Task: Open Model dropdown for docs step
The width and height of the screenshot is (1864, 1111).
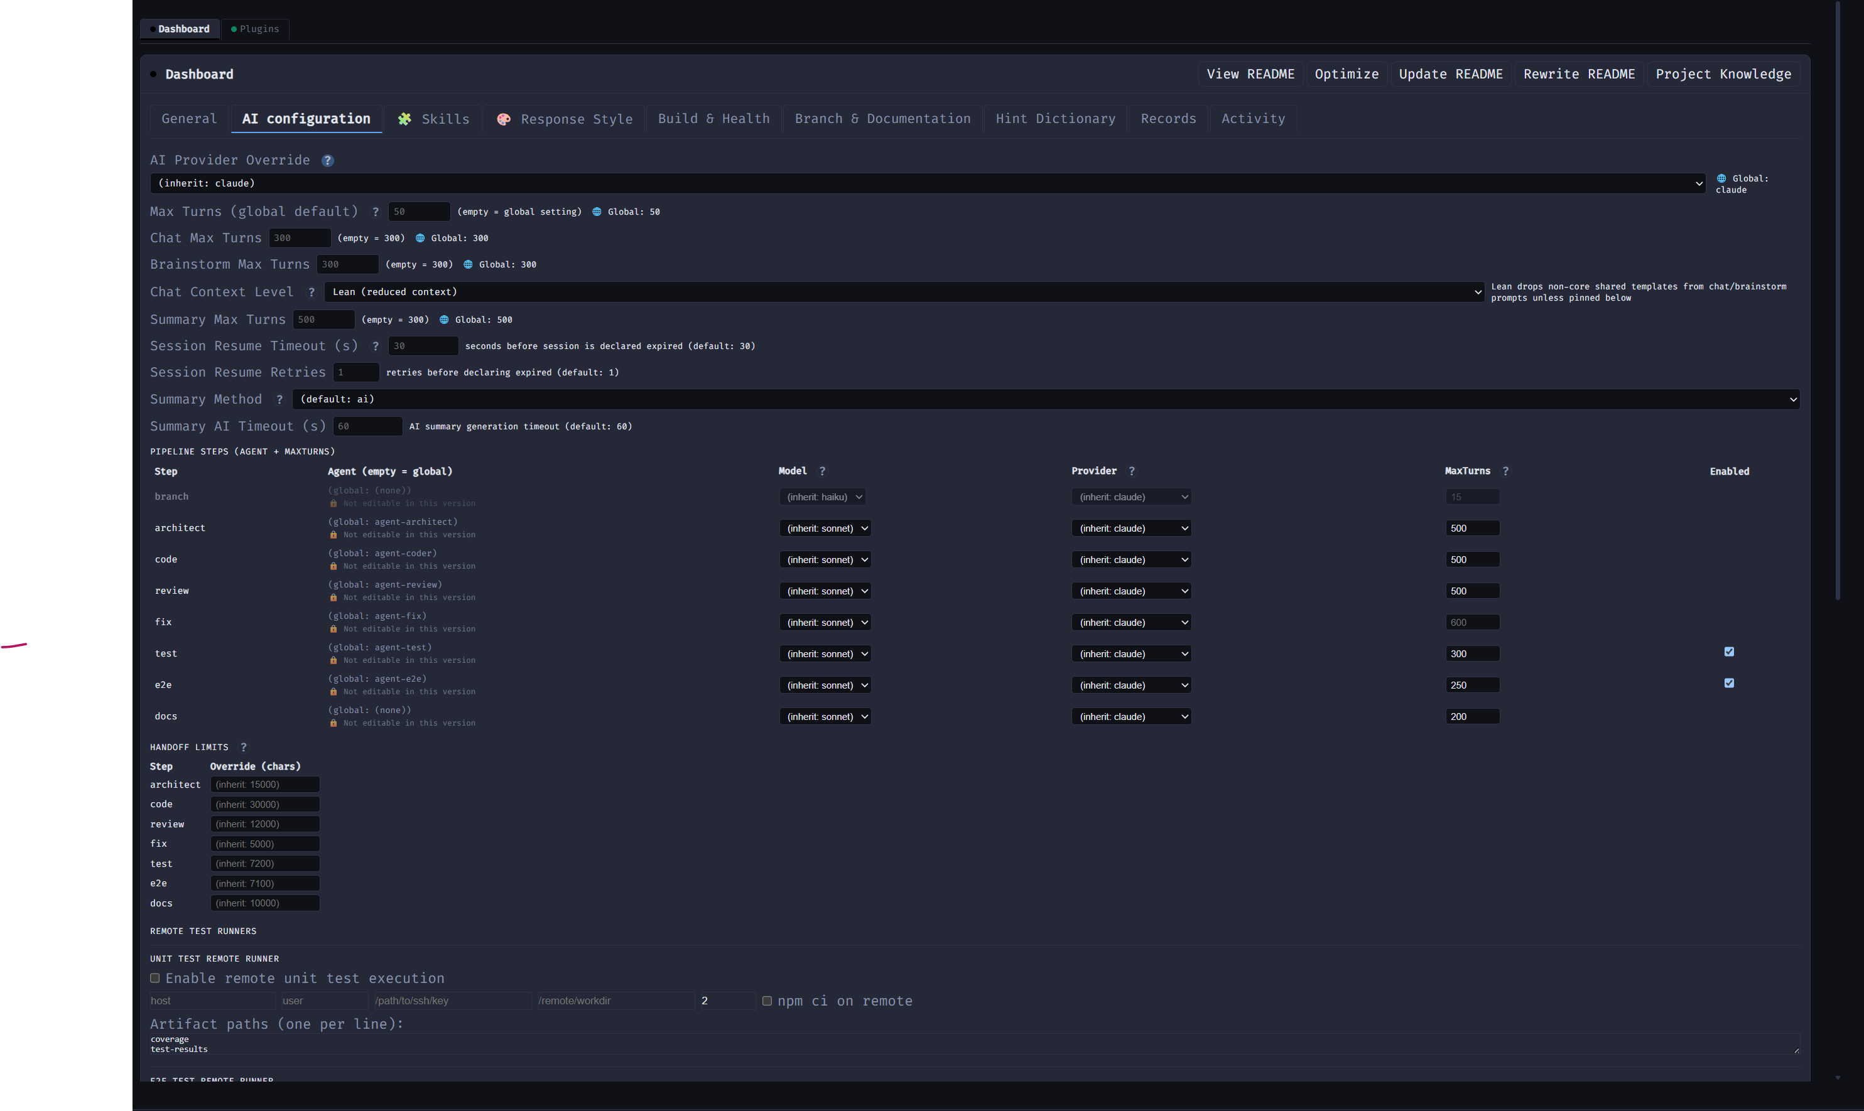Action: tap(825, 716)
